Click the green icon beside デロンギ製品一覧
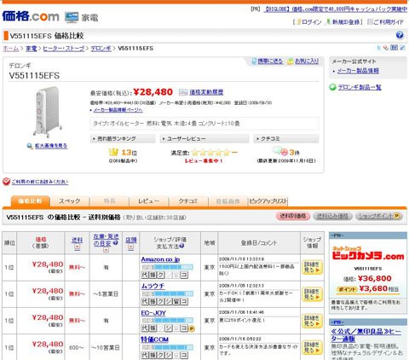 click(332, 87)
